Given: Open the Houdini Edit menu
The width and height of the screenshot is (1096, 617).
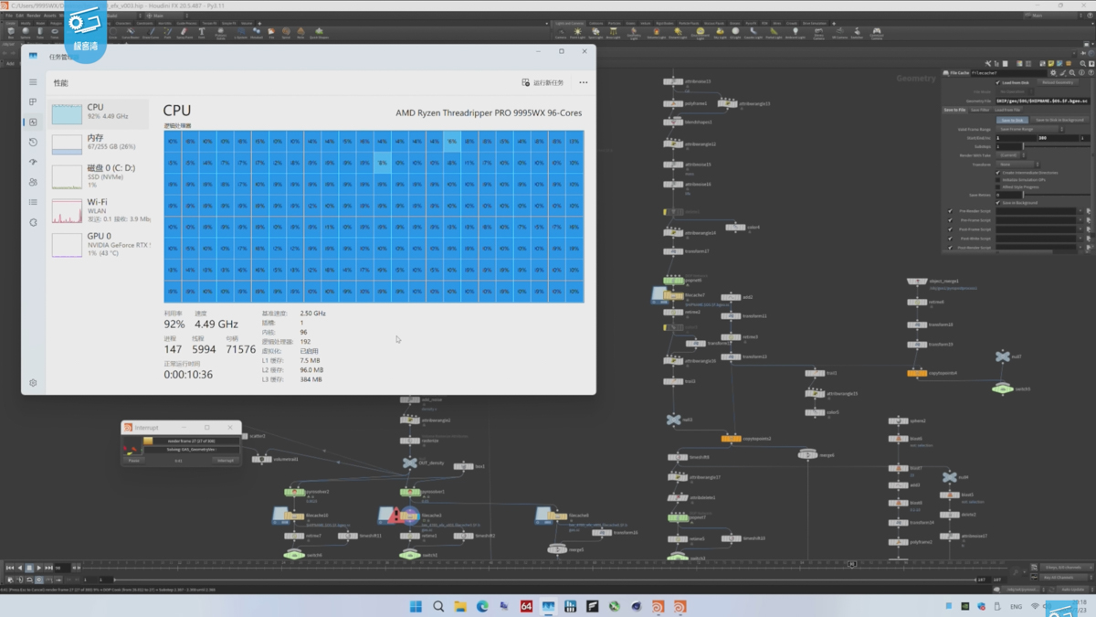Looking at the screenshot, I should pos(18,16).
